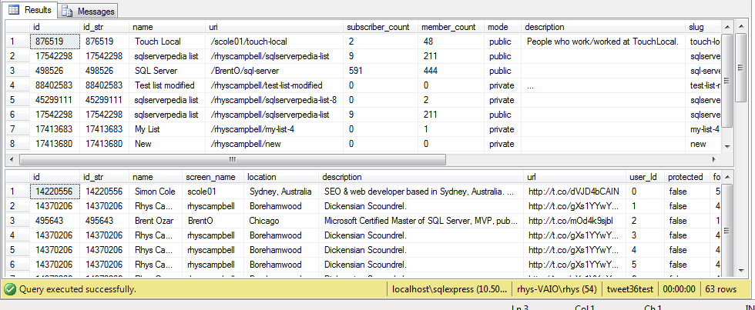Click the 'Simon Cole' name cell
This screenshot has width=755, height=310.
pyautogui.click(x=156, y=192)
